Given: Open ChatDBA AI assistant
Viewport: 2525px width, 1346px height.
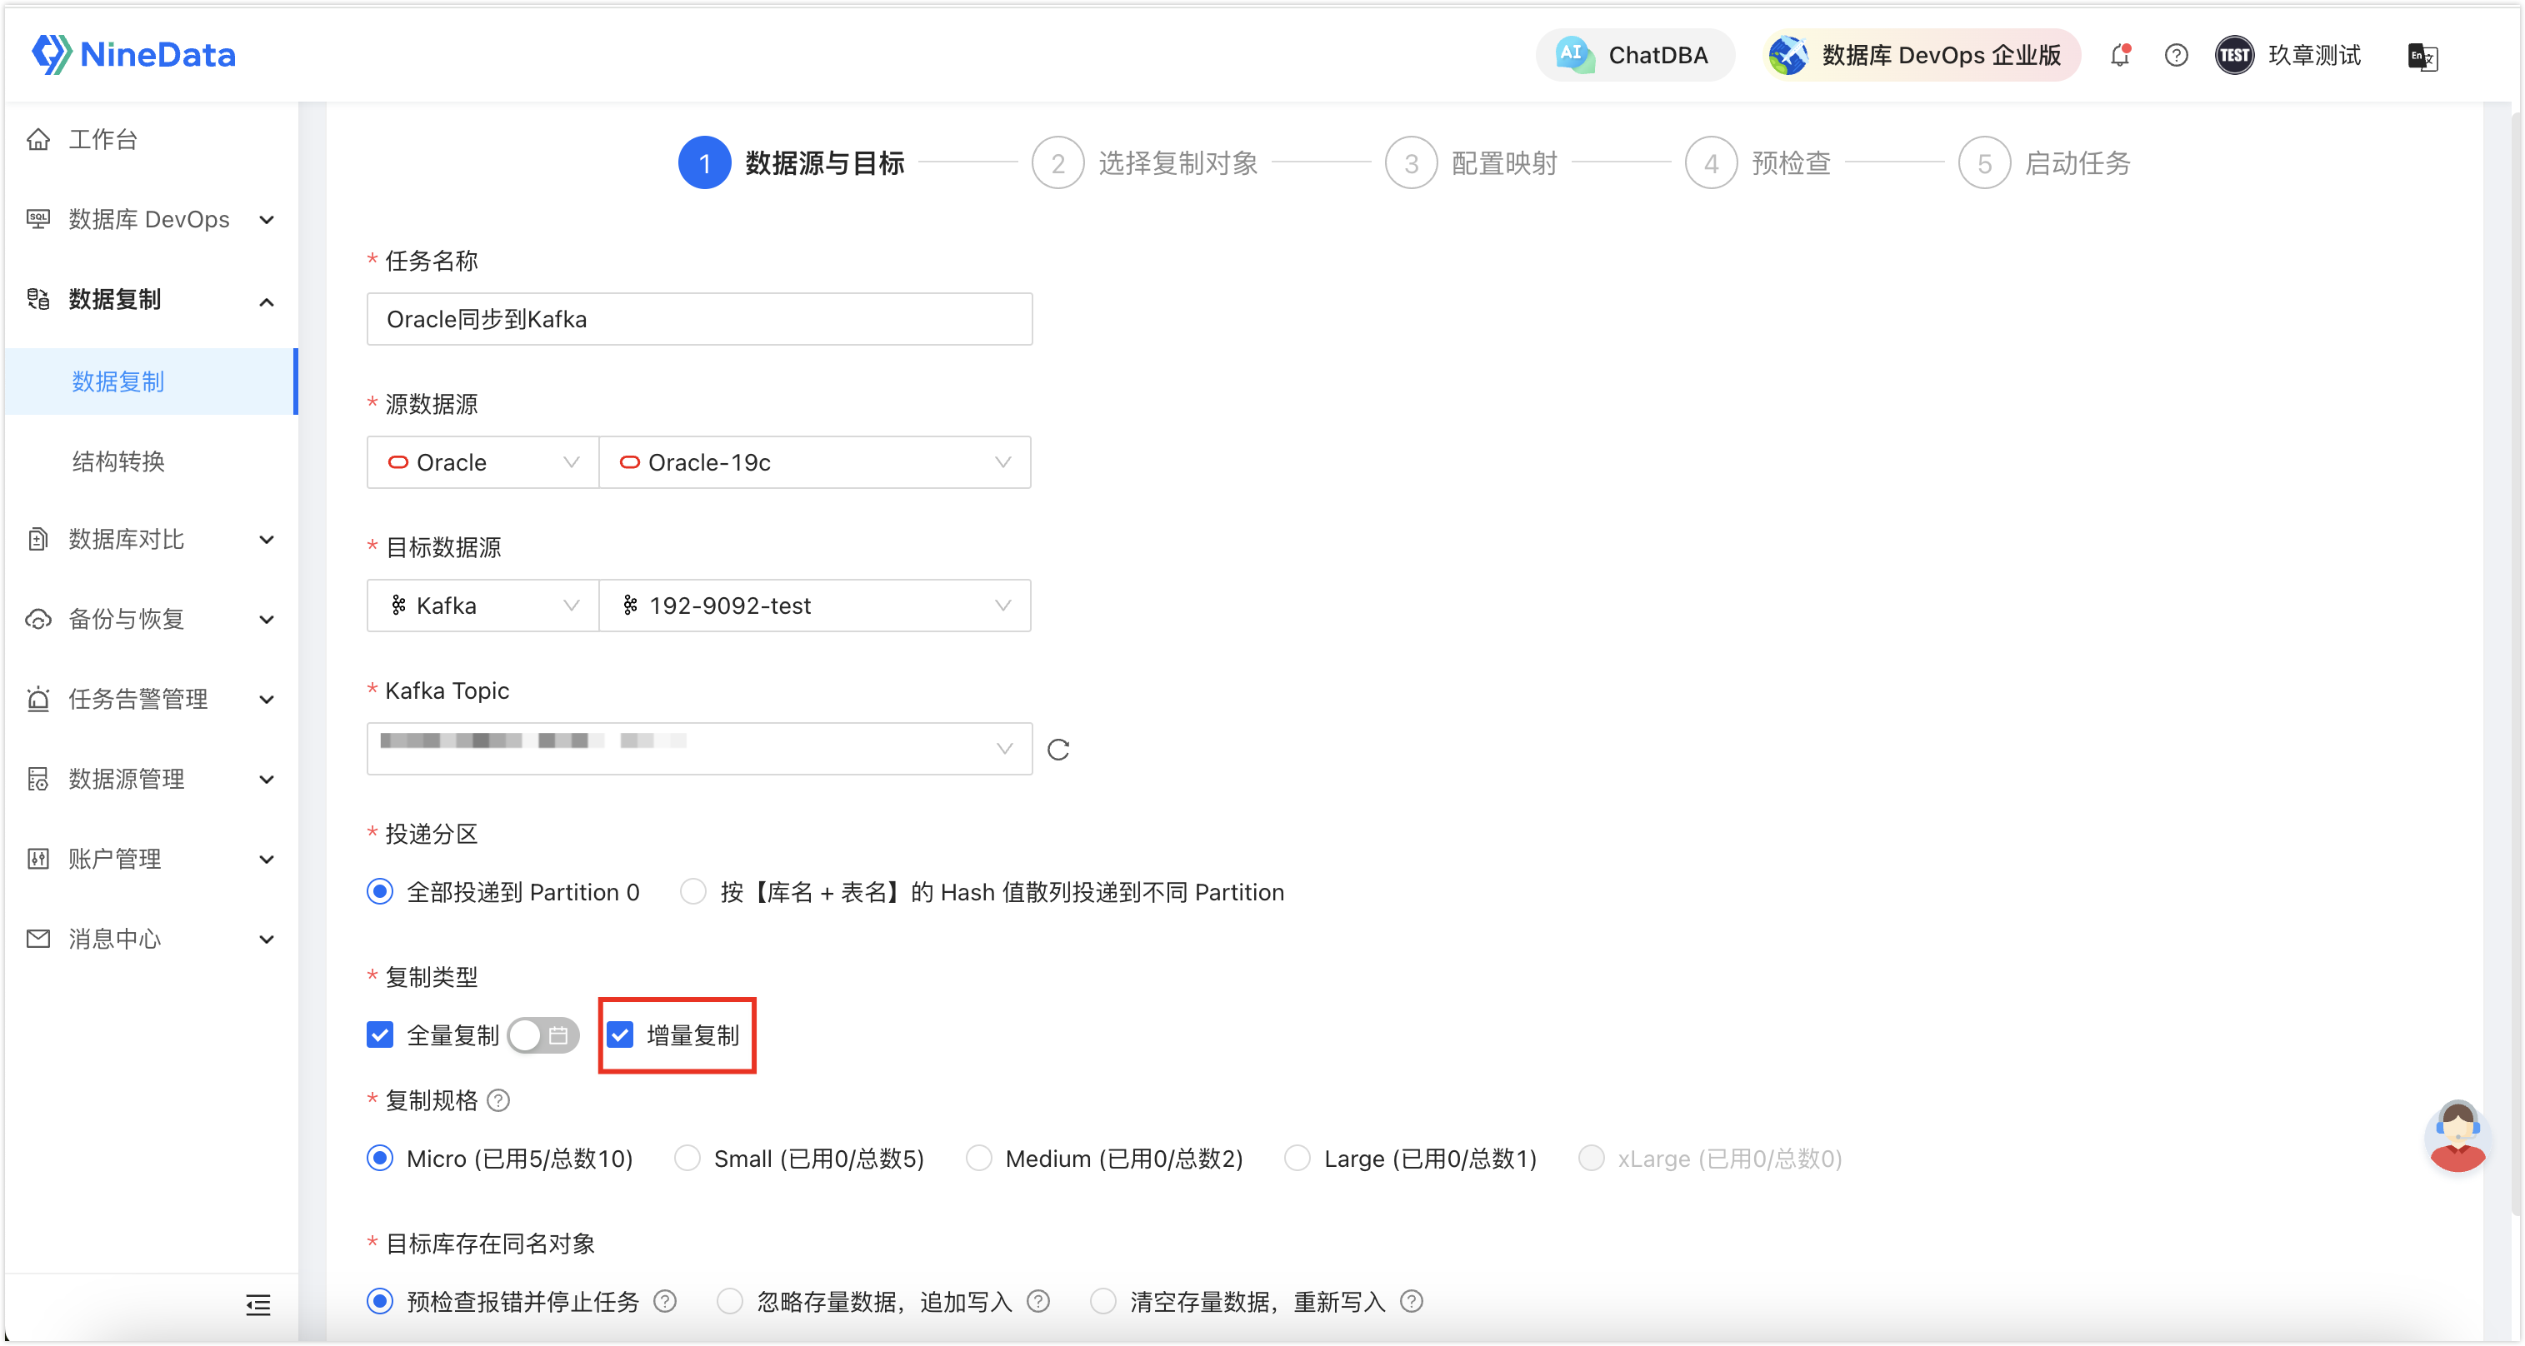Looking at the screenshot, I should 1634,55.
